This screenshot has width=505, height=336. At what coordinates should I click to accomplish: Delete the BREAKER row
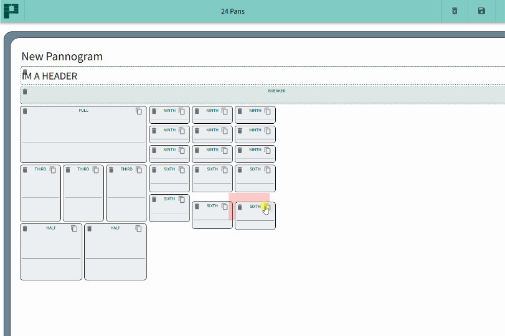[x=25, y=91]
